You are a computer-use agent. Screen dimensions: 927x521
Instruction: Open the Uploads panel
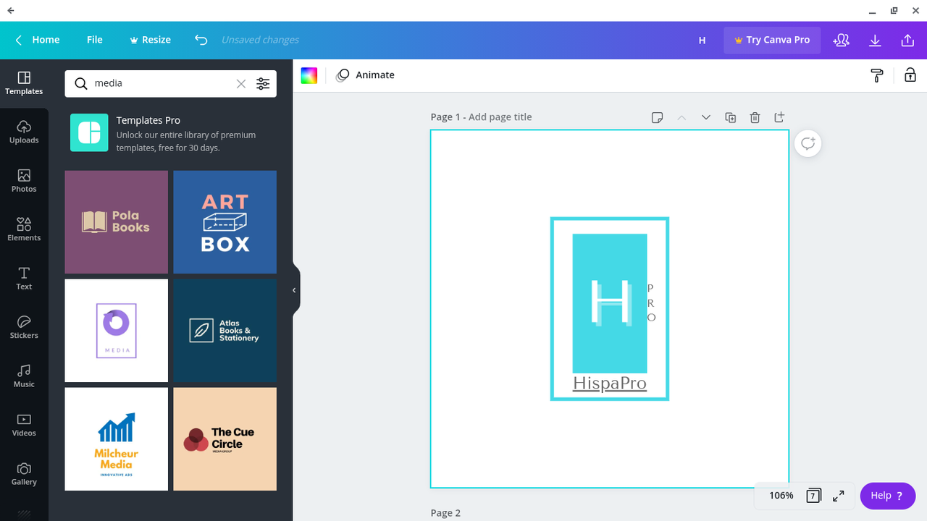point(24,132)
